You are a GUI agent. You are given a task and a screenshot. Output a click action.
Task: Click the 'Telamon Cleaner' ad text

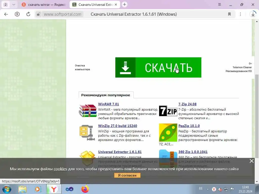242,67
